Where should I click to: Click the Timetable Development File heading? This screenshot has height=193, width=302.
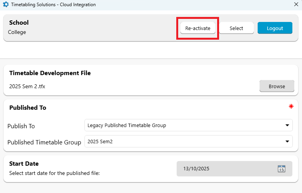(50, 73)
